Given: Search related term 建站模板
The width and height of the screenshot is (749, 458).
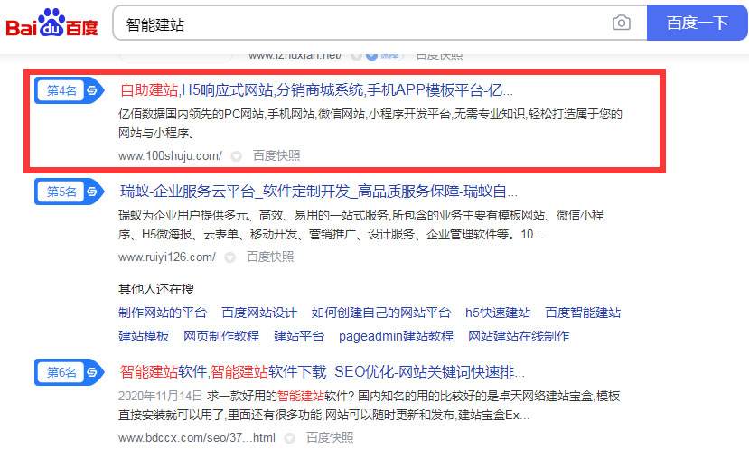Looking at the screenshot, I should (x=144, y=336).
